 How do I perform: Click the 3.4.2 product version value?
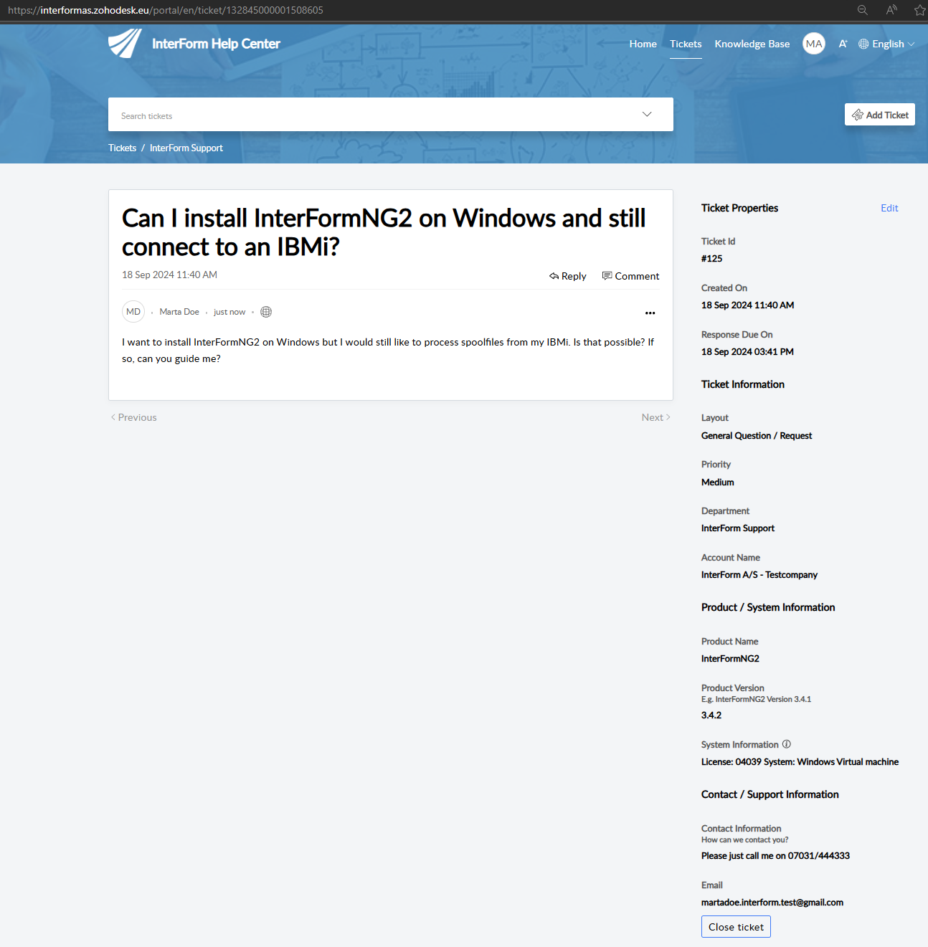[x=711, y=715]
